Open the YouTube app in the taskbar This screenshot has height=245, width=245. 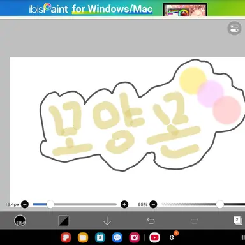click(x=154, y=237)
